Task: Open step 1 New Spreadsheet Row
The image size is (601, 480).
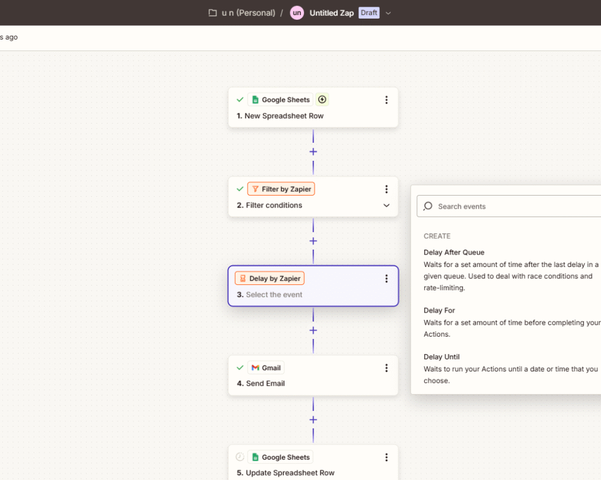Action: pyautogui.click(x=313, y=107)
